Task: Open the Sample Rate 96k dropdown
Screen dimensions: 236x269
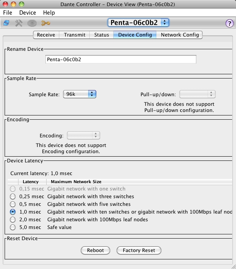Action: tap(79, 94)
